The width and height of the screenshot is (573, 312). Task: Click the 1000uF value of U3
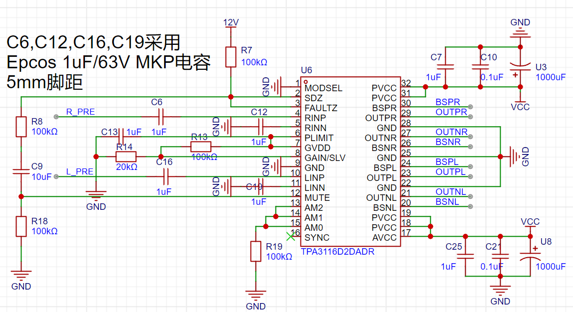point(551,77)
